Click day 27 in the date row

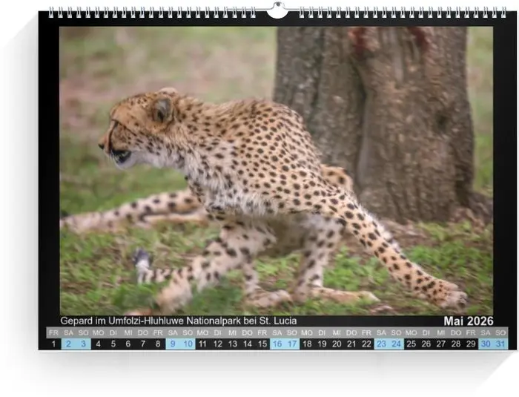pyautogui.click(x=442, y=344)
